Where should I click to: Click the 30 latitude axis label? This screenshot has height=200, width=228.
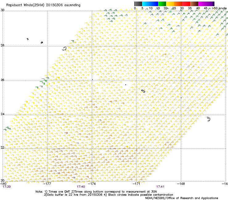tap(2, 10)
